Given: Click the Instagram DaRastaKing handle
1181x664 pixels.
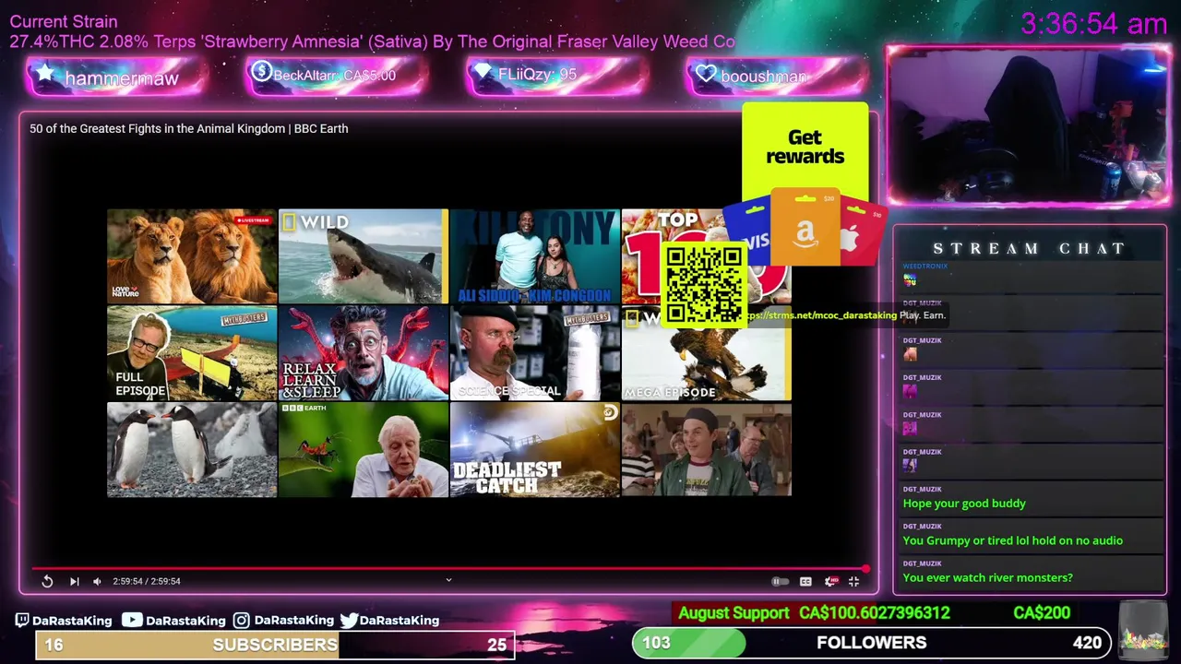Looking at the screenshot, I should click(x=283, y=621).
